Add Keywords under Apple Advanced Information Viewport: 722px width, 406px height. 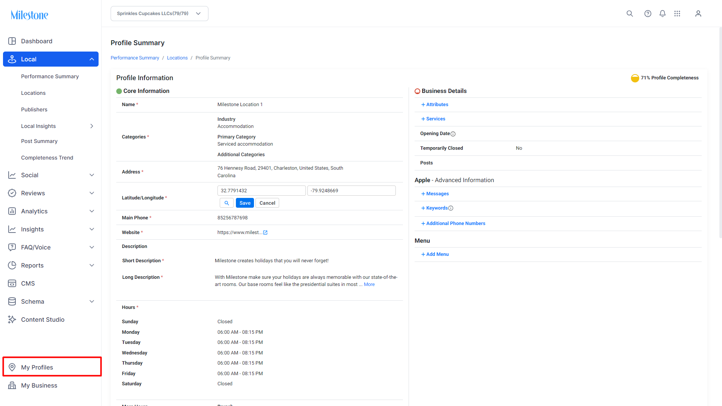coord(435,208)
